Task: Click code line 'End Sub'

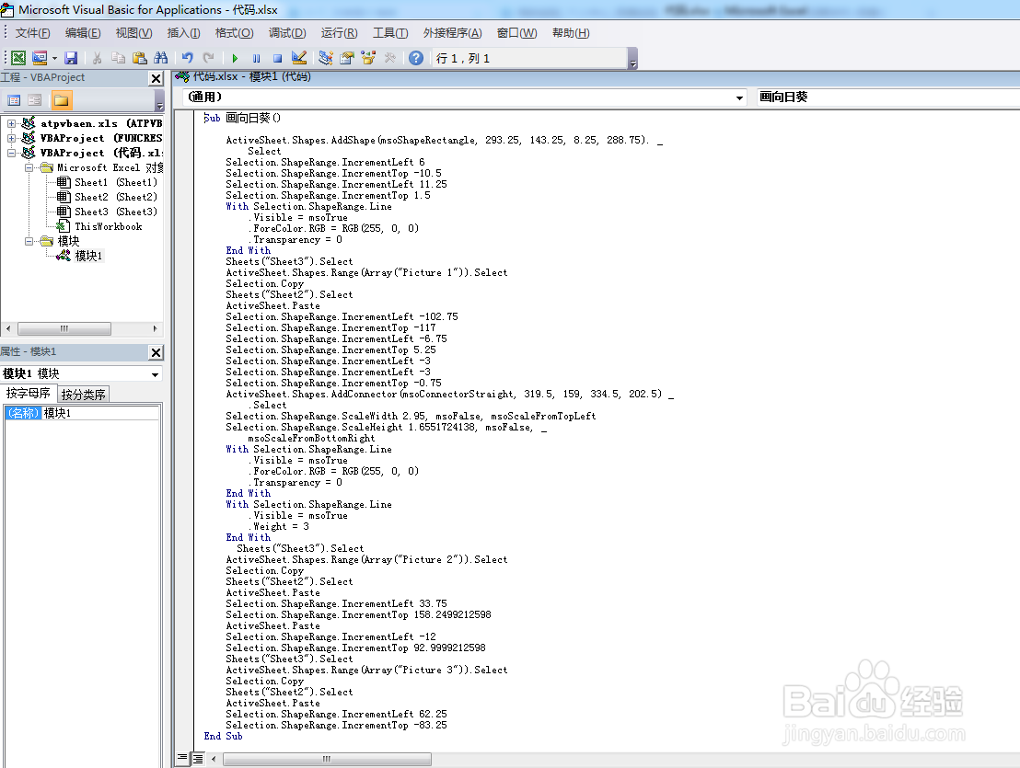Action: [223, 736]
